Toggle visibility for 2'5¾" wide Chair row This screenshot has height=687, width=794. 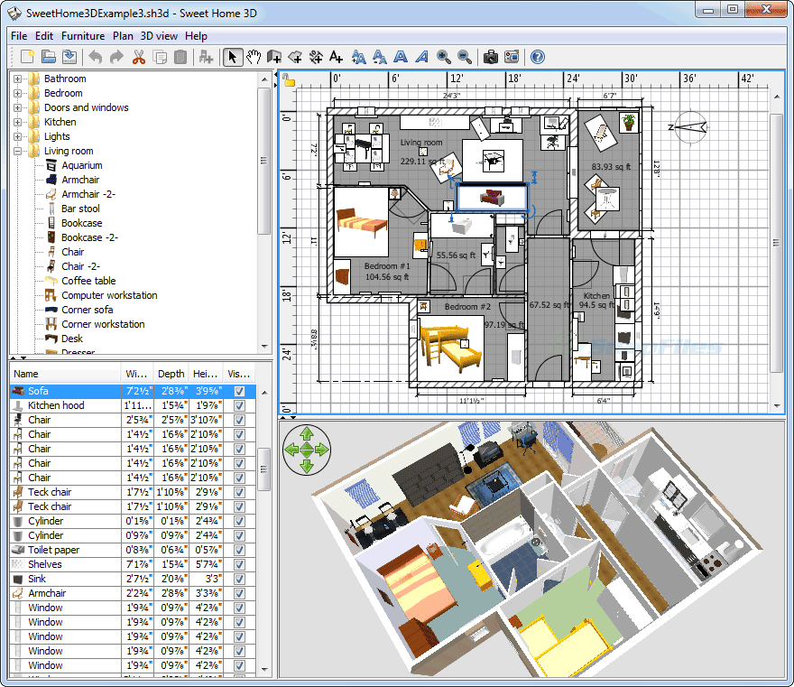tap(239, 420)
